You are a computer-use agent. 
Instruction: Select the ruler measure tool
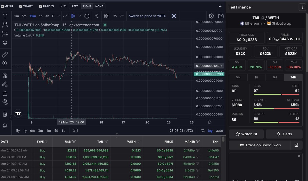[x=5, y=54]
